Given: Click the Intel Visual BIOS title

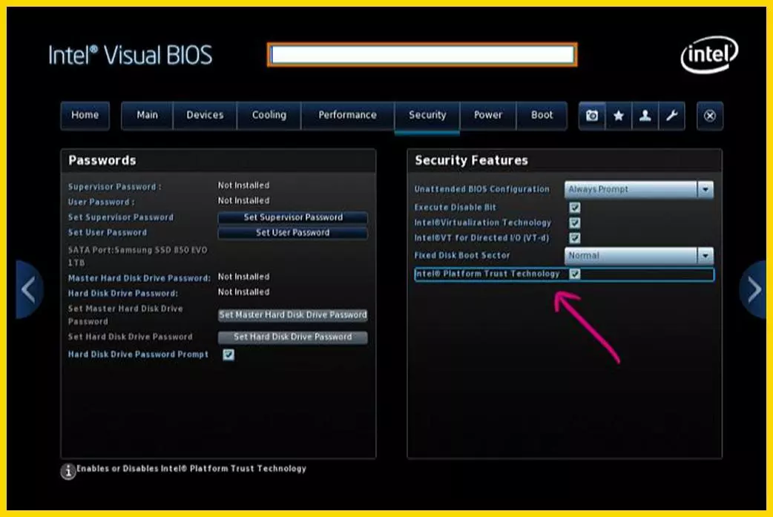Looking at the screenshot, I should coord(130,55).
